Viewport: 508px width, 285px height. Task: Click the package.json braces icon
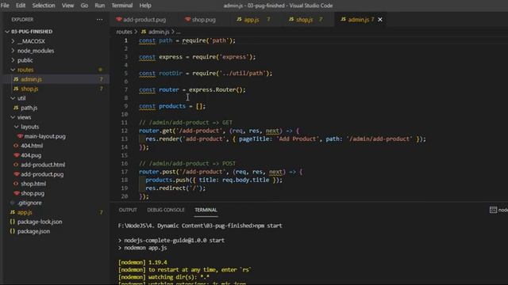coord(13,231)
